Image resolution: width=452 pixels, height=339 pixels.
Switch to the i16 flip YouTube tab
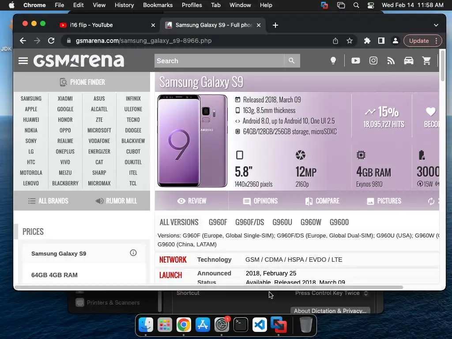point(107,25)
